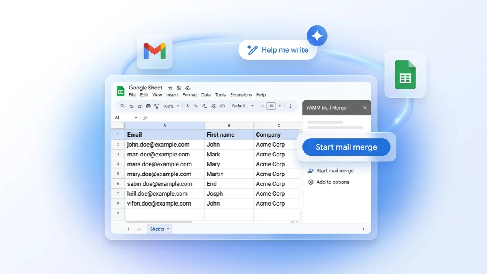
Task: Print the spreadsheet
Action: pyautogui.click(x=148, y=106)
